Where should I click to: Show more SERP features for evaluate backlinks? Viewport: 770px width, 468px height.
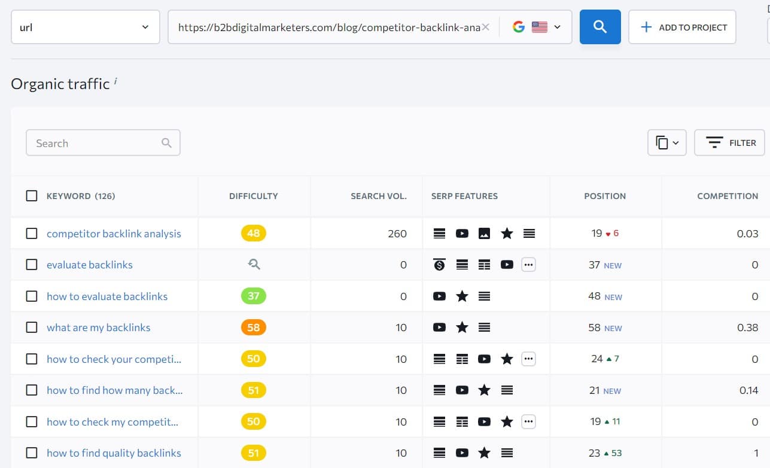tap(528, 265)
